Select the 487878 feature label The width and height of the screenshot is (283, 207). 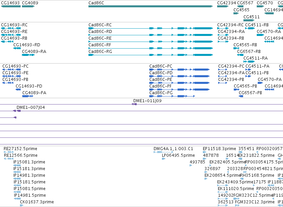[211, 155]
